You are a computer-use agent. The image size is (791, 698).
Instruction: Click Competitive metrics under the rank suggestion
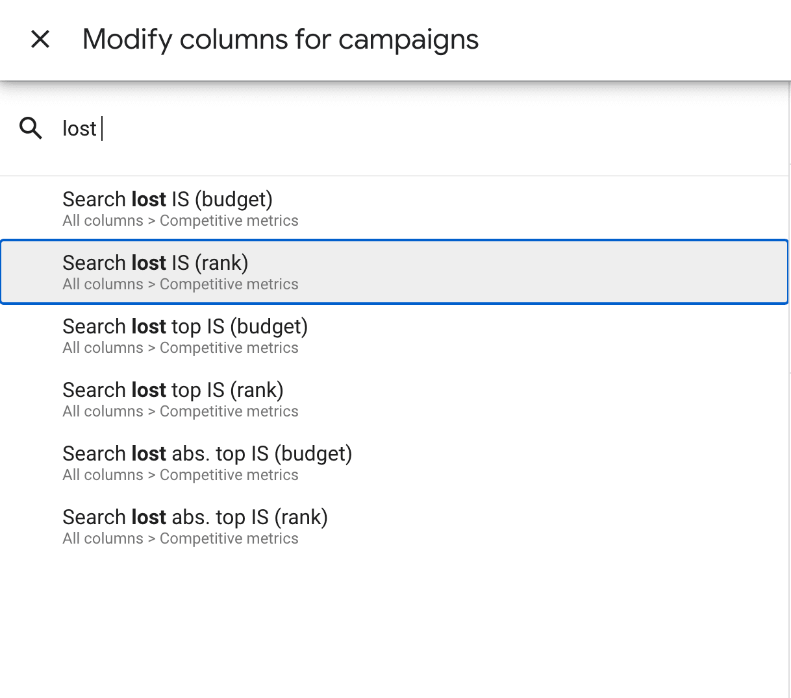[229, 284]
